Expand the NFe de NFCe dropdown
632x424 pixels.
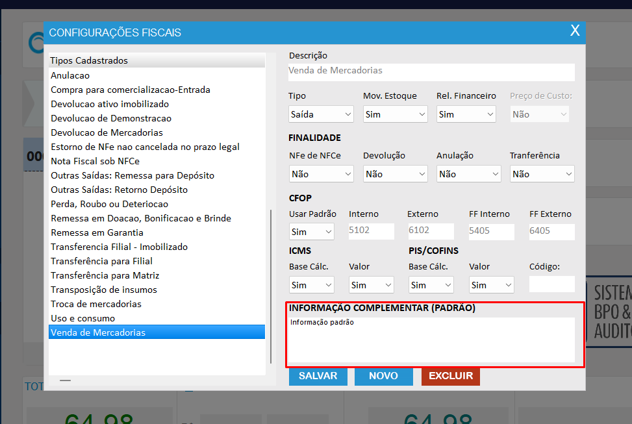(321, 174)
